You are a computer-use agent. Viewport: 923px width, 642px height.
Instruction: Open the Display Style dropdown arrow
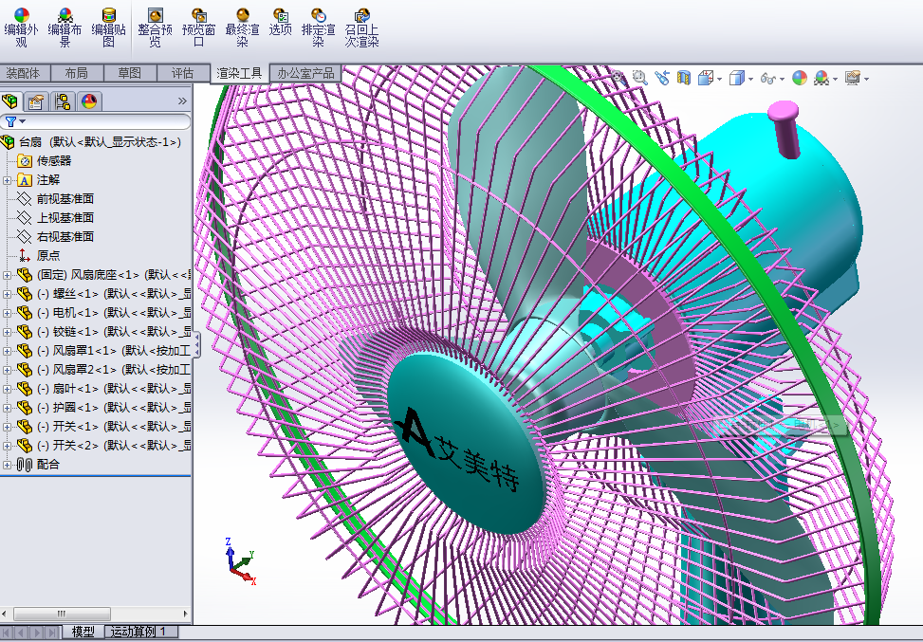(x=751, y=79)
